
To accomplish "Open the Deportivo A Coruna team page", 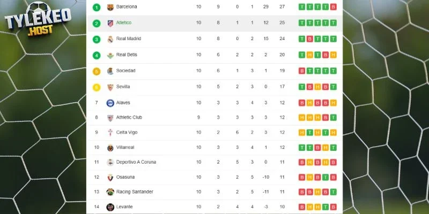I will click(136, 162).
